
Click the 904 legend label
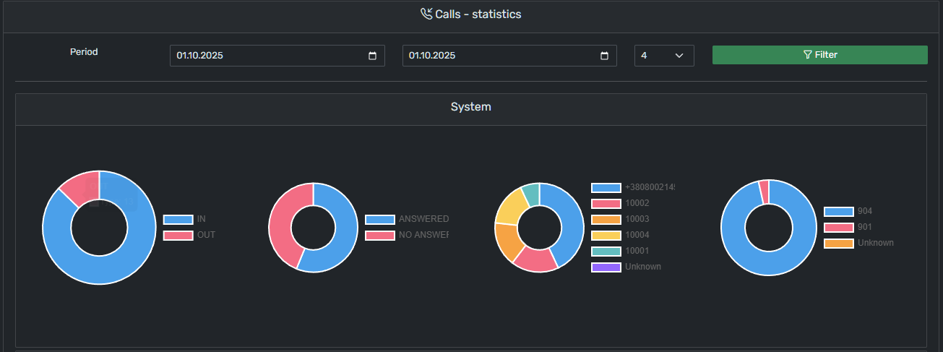tap(864, 211)
